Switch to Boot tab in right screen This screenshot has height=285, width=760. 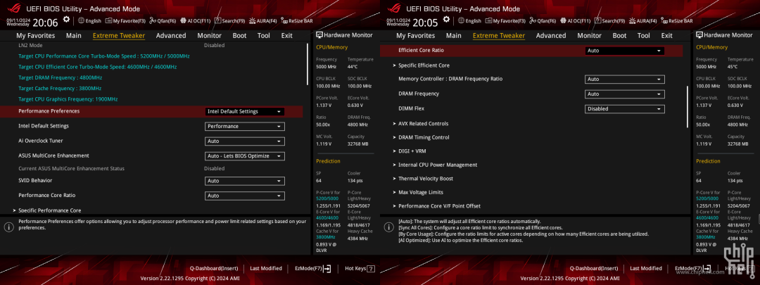(619, 35)
